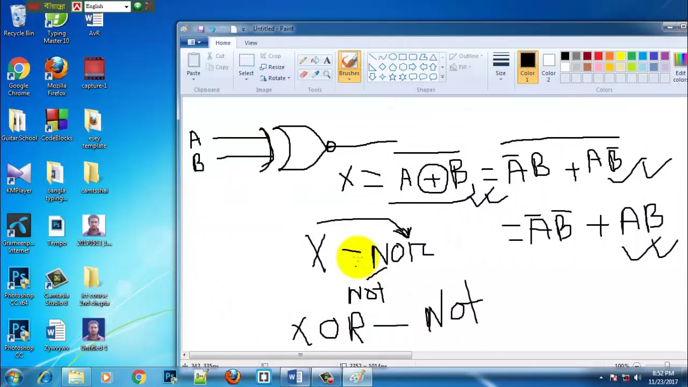Screen dimensions: 688x387
Task: Switch to the Home ribbon tab
Action: click(223, 43)
